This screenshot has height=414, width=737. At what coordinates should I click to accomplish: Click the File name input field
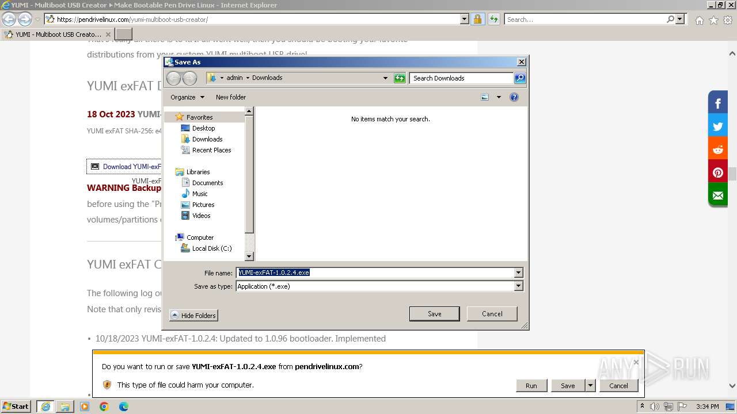pyautogui.click(x=375, y=273)
